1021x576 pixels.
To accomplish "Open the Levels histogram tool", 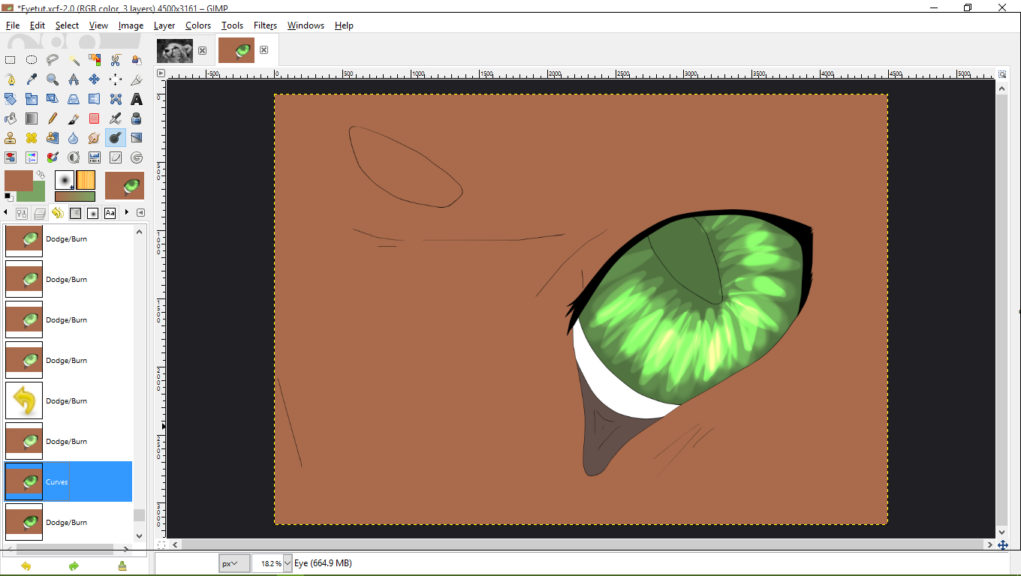I will click(x=95, y=157).
